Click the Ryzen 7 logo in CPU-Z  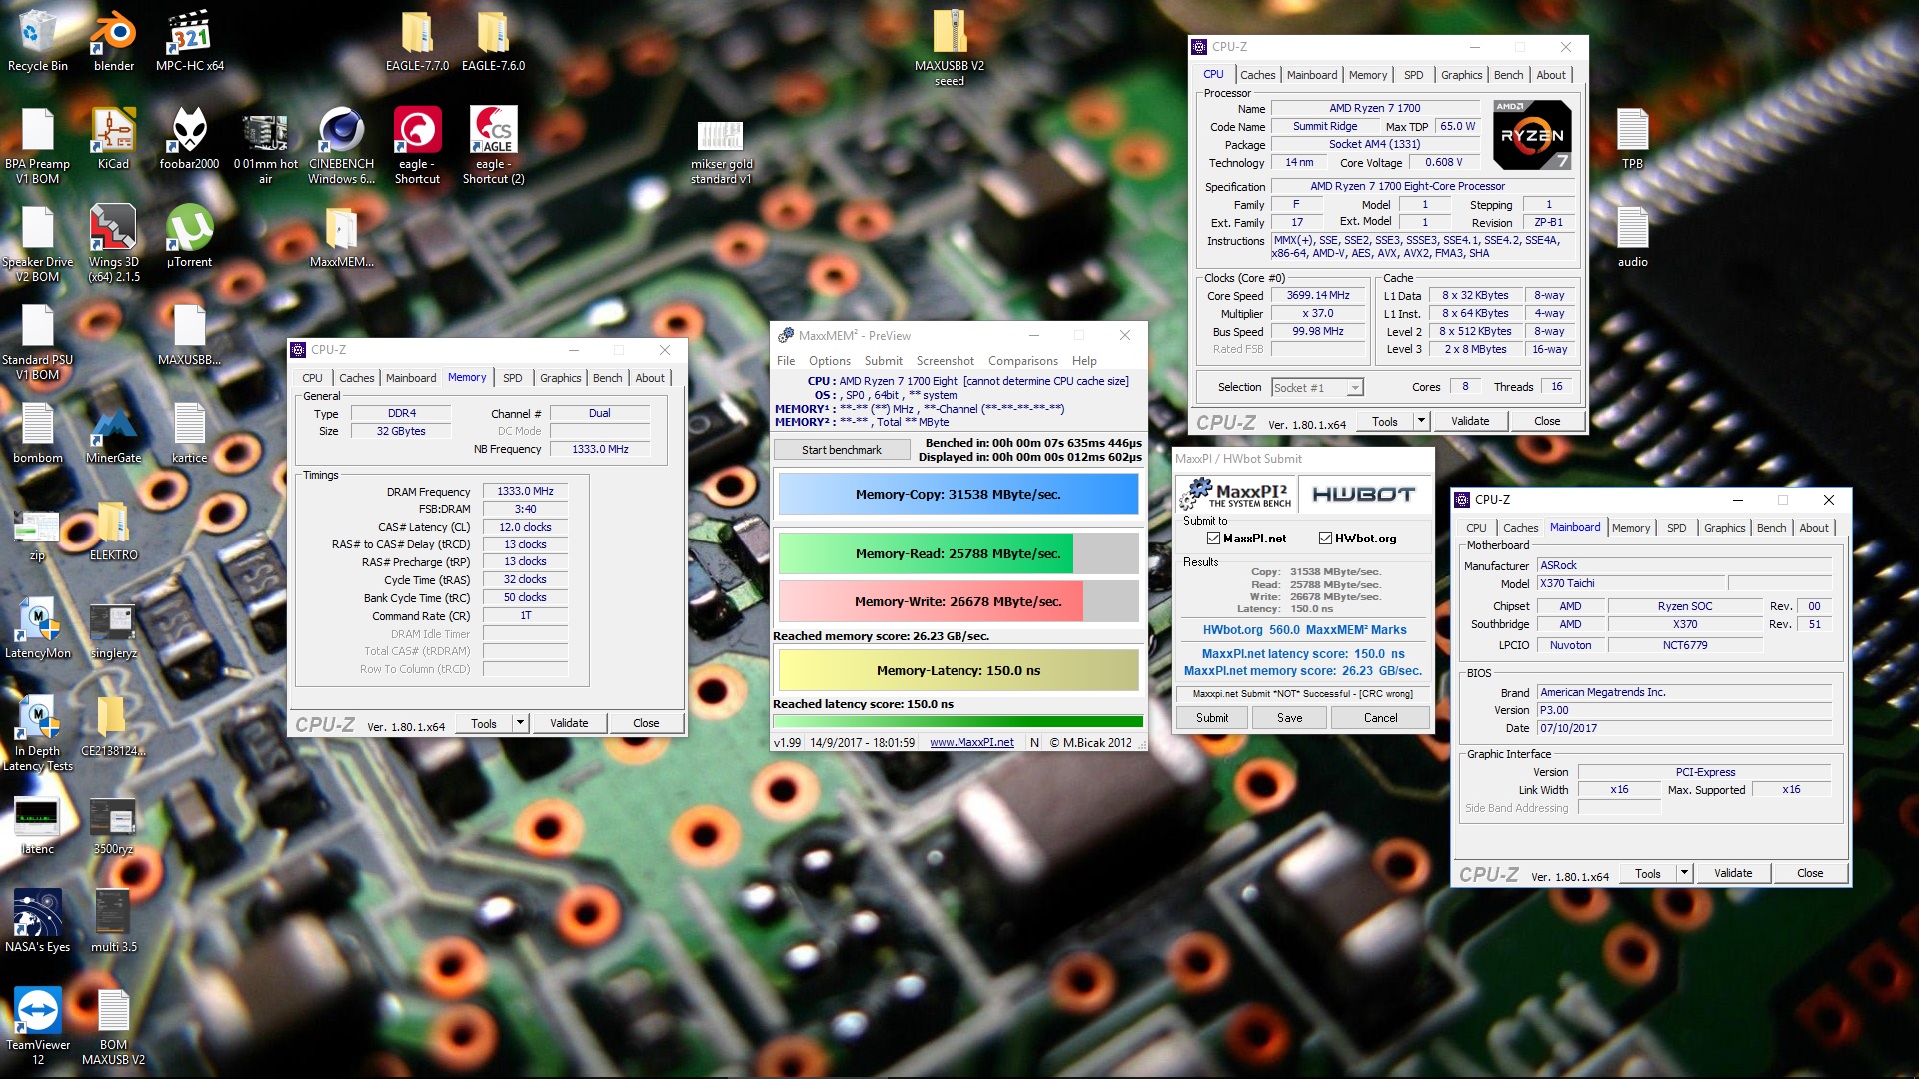click(1532, 135)
